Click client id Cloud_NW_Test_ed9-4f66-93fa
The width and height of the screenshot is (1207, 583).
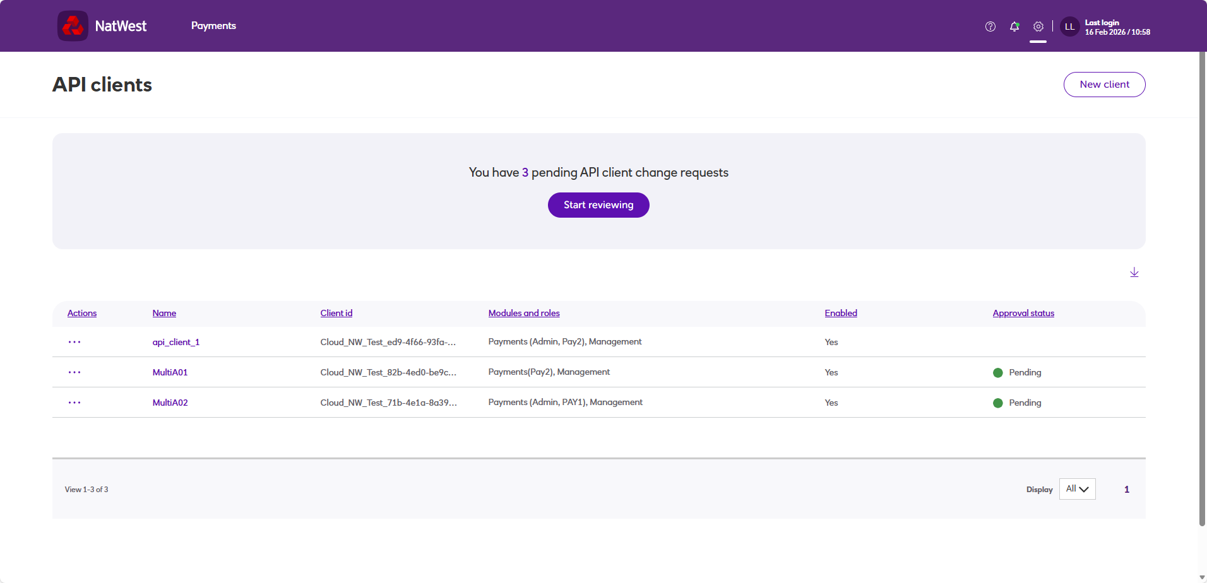388,342
